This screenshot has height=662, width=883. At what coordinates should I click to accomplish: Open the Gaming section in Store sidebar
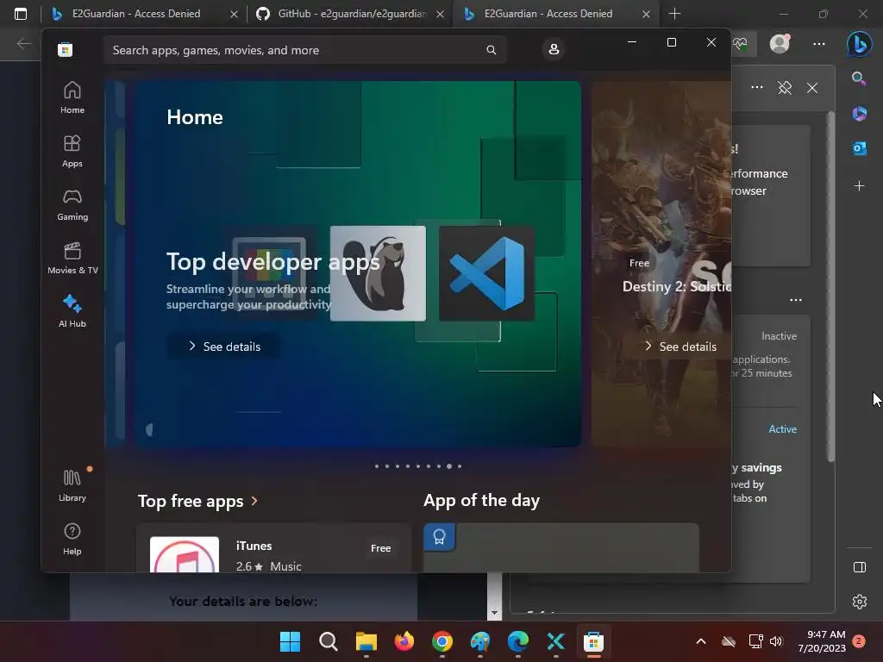tap(72, 205)
